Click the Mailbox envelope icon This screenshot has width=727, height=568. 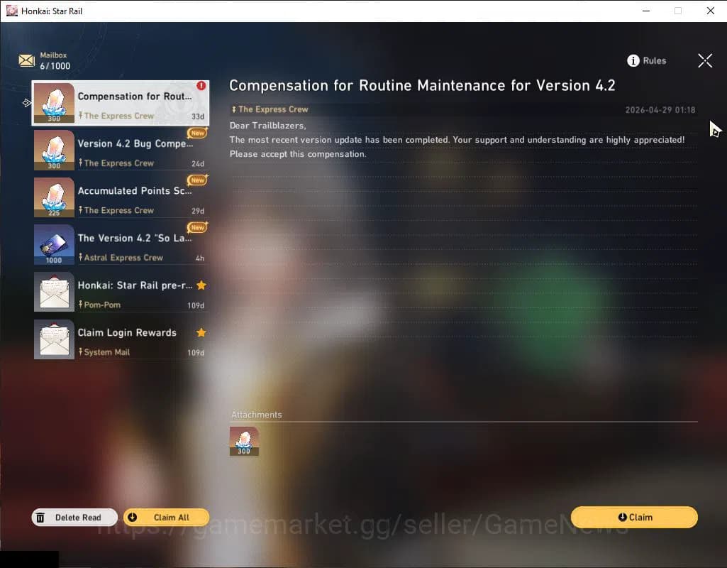click(x=26, y=61)
